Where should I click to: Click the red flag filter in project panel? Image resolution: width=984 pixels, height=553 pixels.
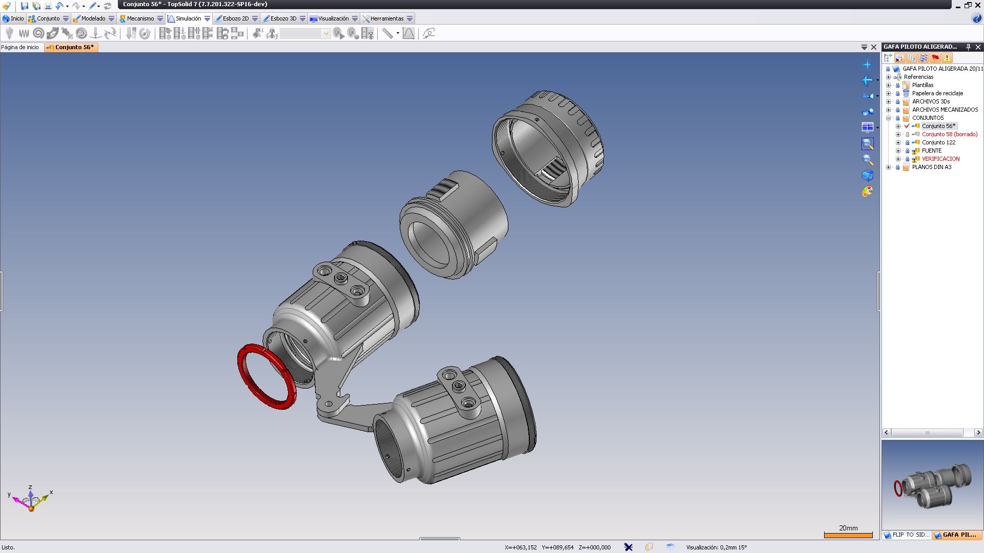pos(935,58)
